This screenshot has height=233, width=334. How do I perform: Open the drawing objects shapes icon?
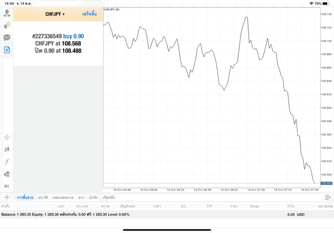[x=7, y=174]
